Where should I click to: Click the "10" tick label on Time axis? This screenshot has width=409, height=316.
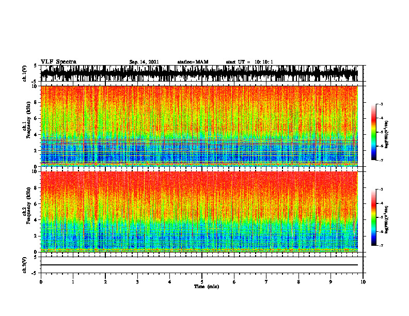pos(363,282)
